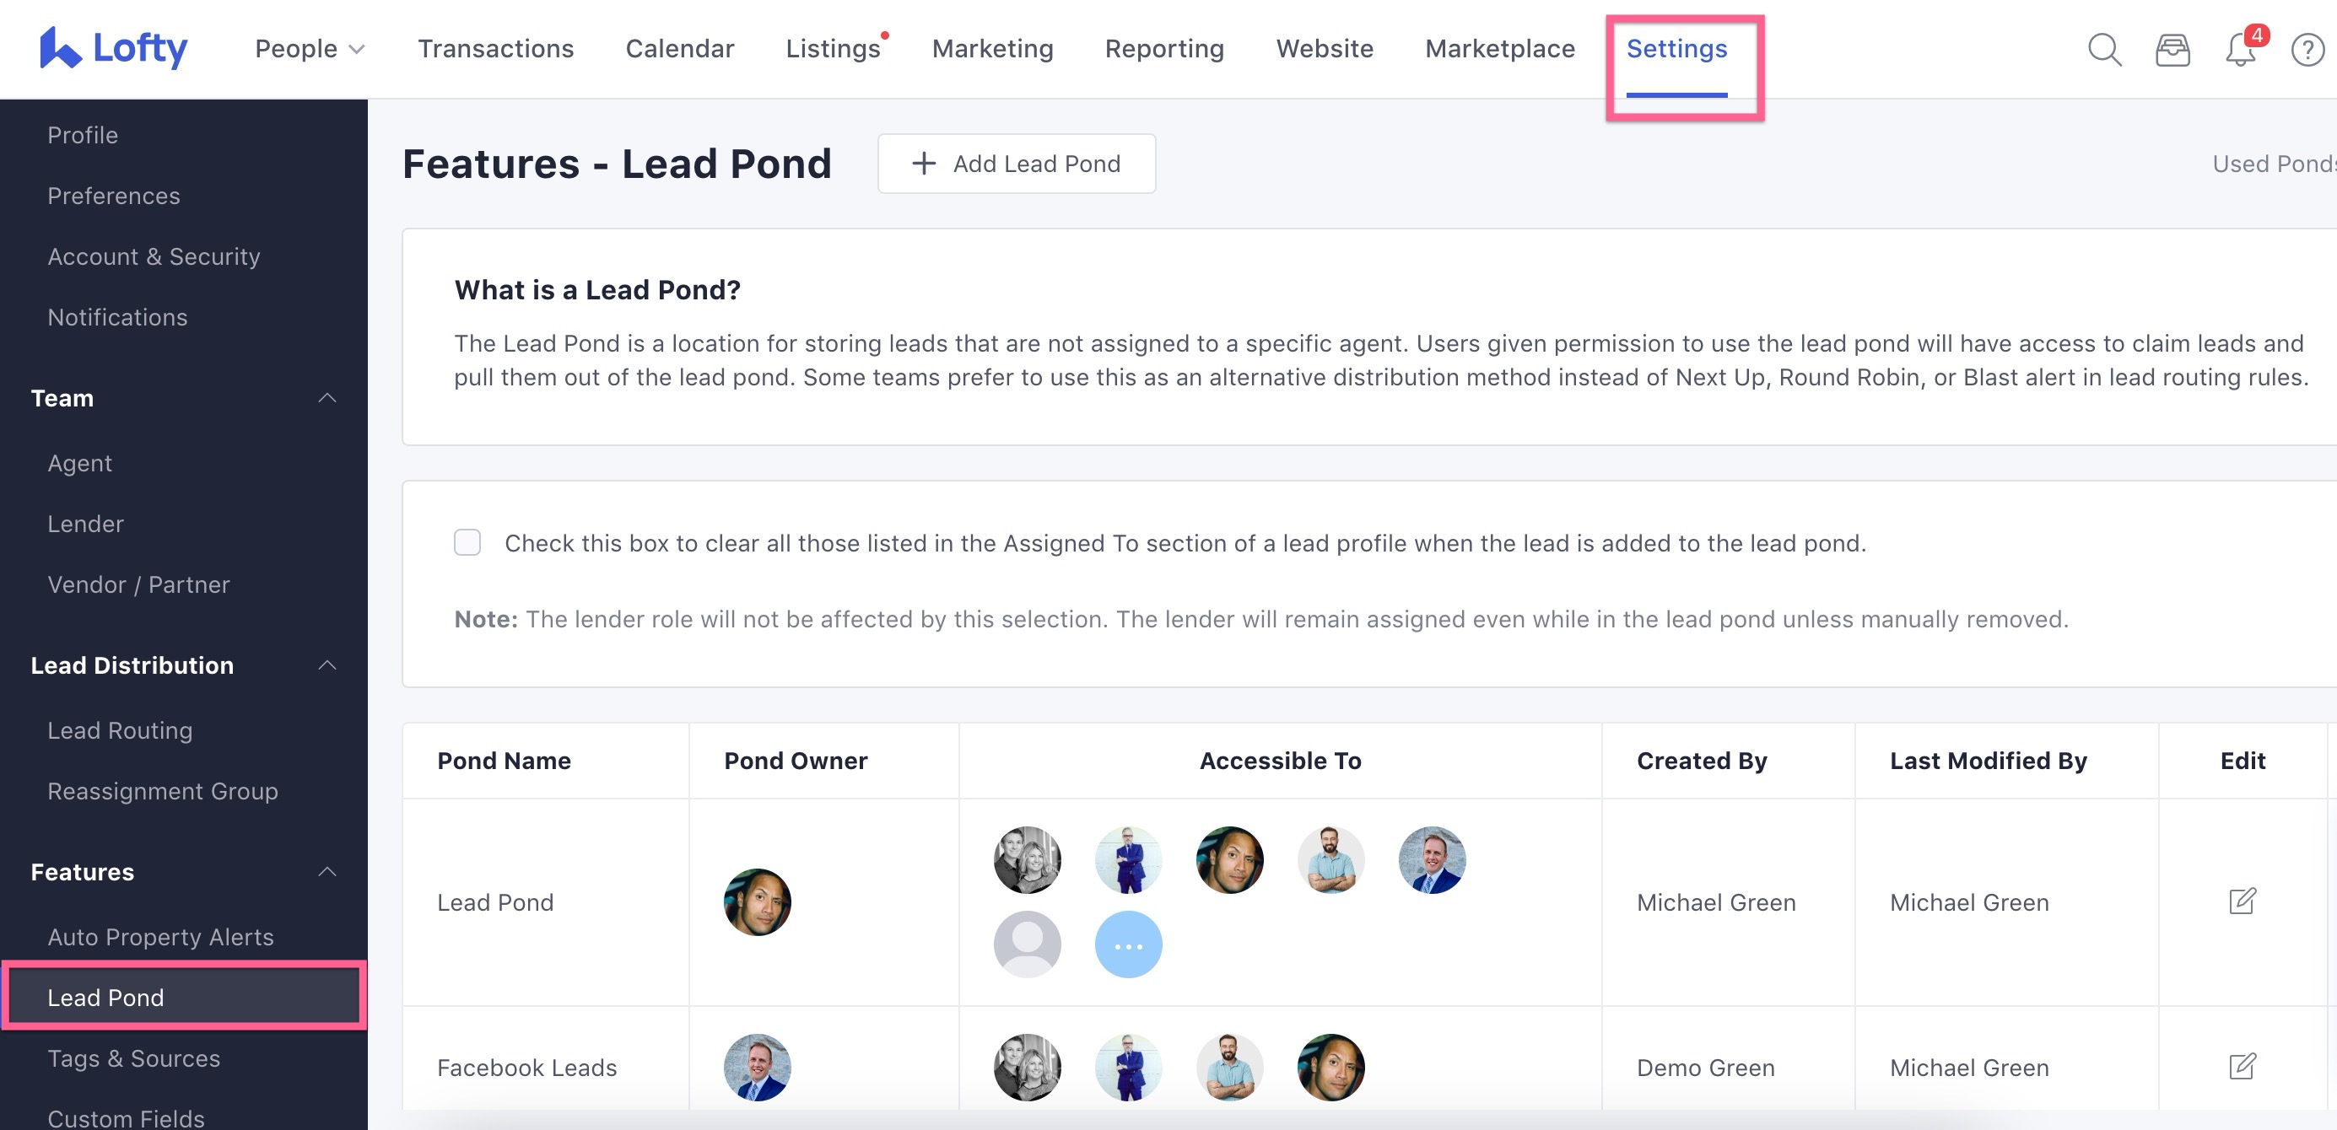Open the Website tab
The height and width of the screenshot is (1130, 2337).
click(x=1325, y=49)
